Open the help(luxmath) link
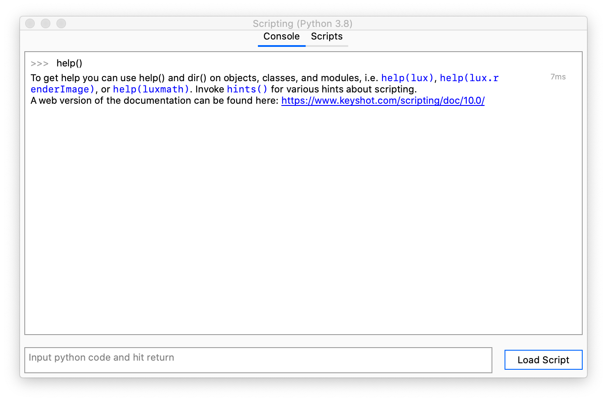This screenshot has width=607, height=401. (x=150, y=89)
